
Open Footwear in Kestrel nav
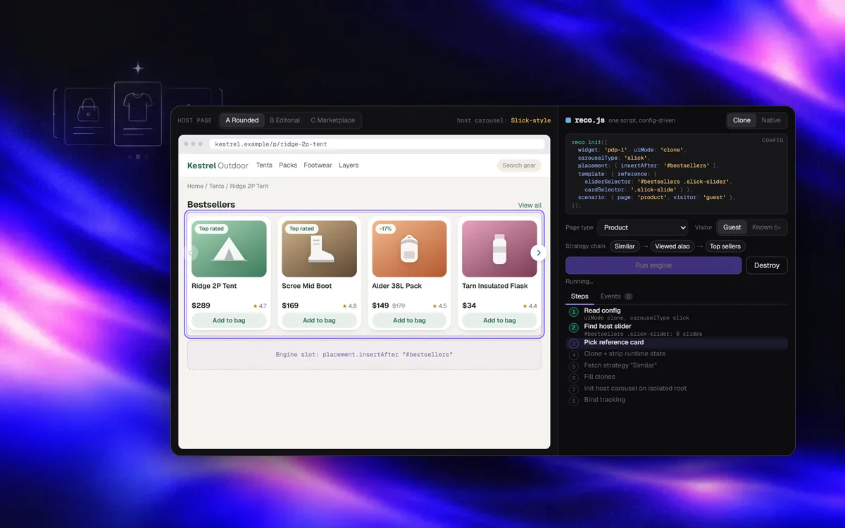tap(318, 165)
